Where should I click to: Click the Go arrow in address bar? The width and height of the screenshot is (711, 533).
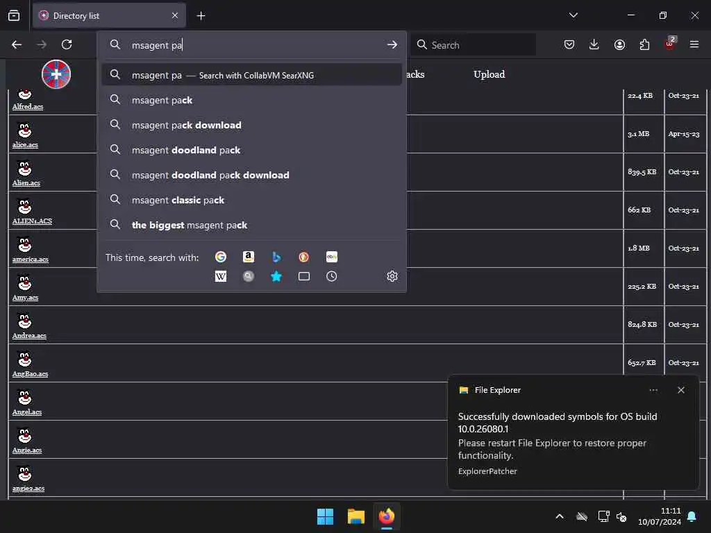392,44
